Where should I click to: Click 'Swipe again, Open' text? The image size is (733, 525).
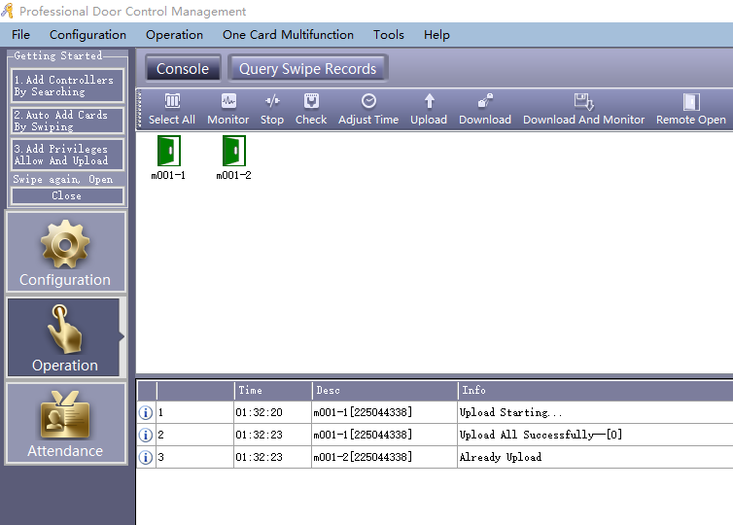(62, 180)
